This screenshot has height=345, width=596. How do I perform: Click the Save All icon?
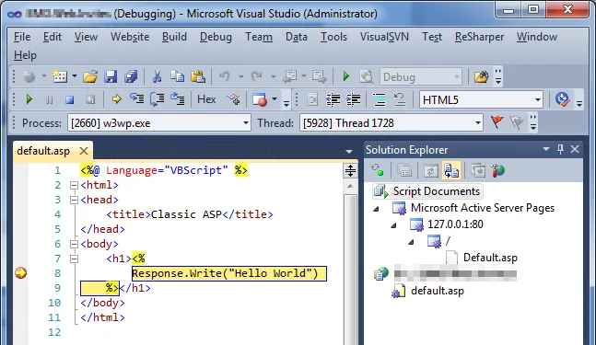pos(131,76)
